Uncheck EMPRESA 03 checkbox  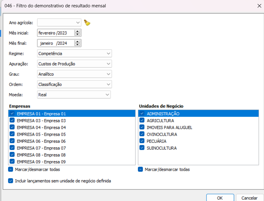[x=12, y=120]
